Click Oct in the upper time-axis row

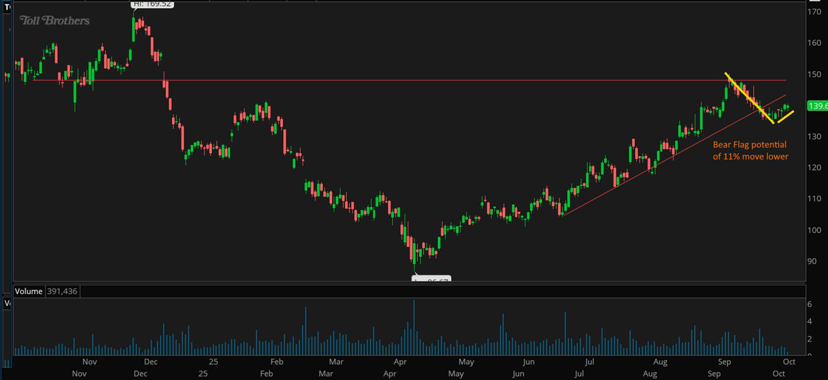coord(789,362)
